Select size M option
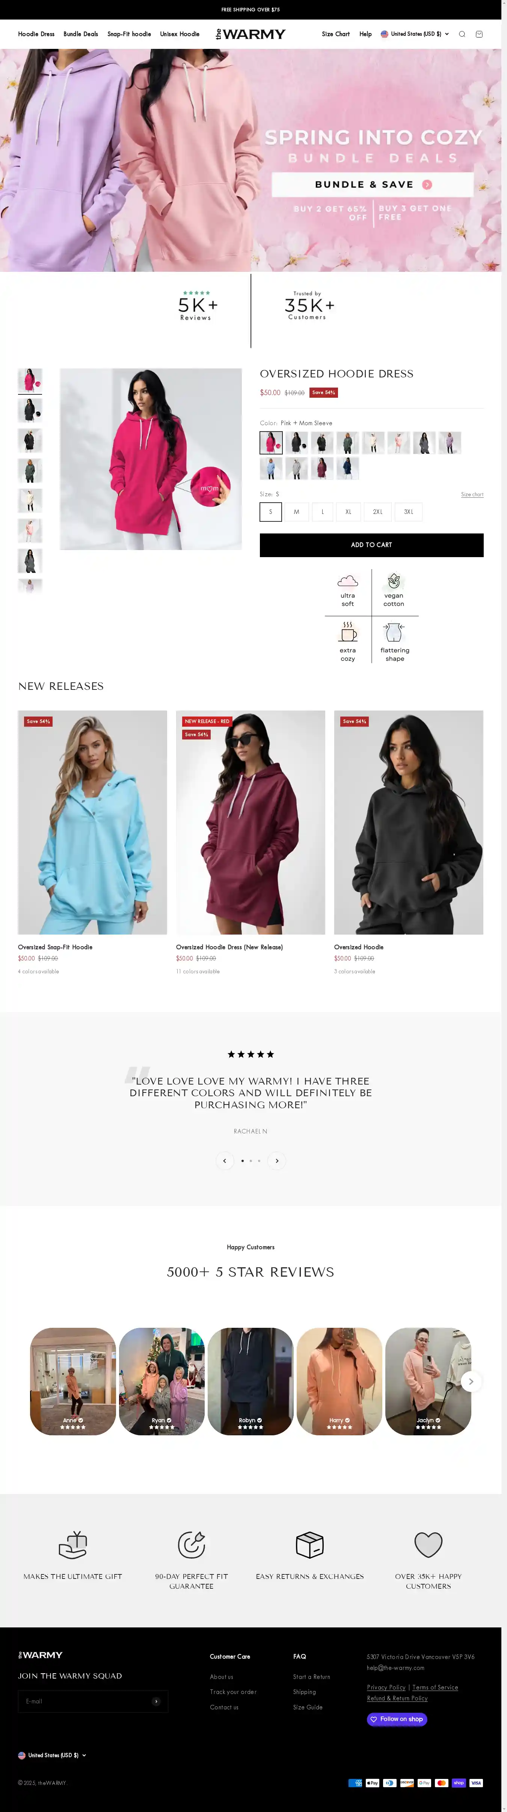The height and width of the screenshot is (1812, 507). pos(296,511)
